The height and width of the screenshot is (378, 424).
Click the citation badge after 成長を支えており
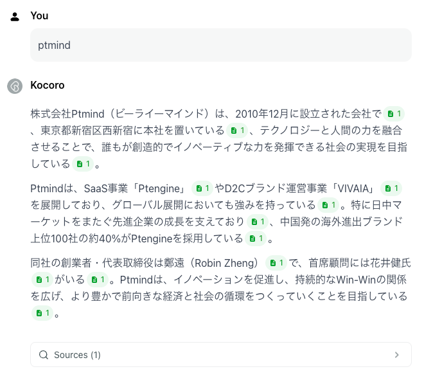pyautogui.click(x=257, y=222)
